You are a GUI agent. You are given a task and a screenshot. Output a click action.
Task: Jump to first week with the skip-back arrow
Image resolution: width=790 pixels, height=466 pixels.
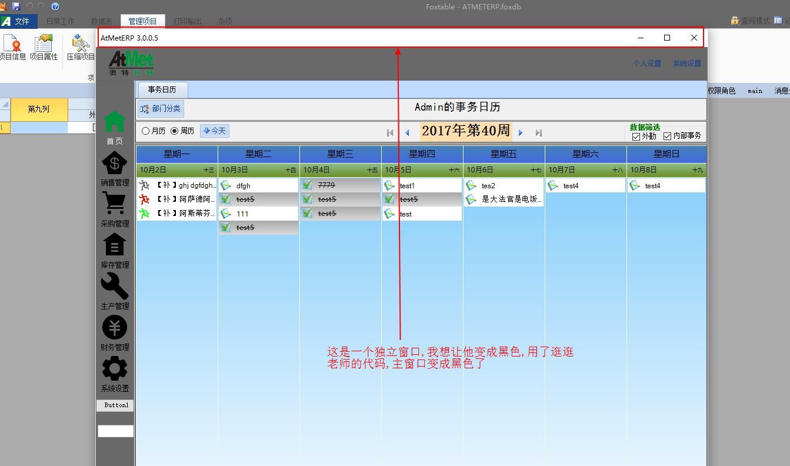click(x=390, y=132)
